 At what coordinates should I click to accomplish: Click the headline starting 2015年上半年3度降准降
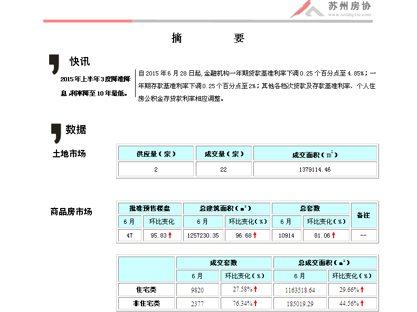(x=96, y=79)
